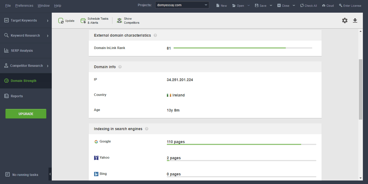This screenshot has height=184, width=368.
Task: Click the UPGRADE button
Action: point(26,114)
